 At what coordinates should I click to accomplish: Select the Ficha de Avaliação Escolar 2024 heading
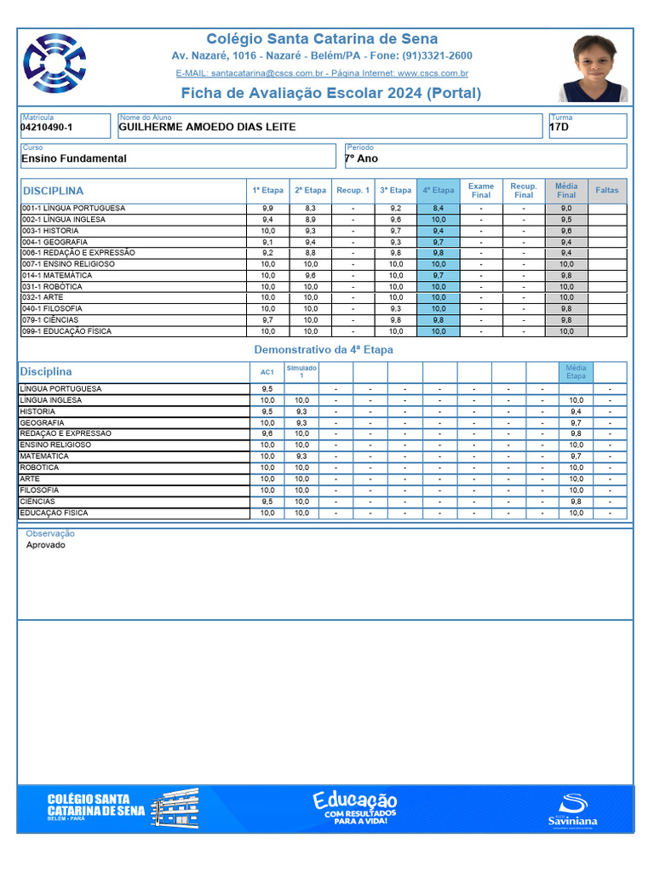point(331,93)
